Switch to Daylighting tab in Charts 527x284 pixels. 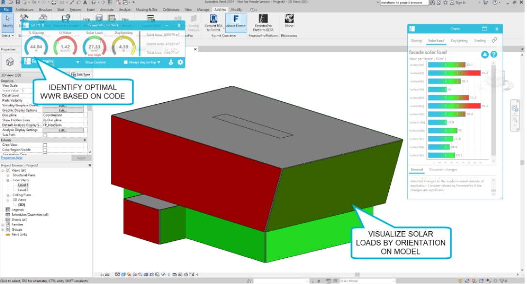pos(459,41)
